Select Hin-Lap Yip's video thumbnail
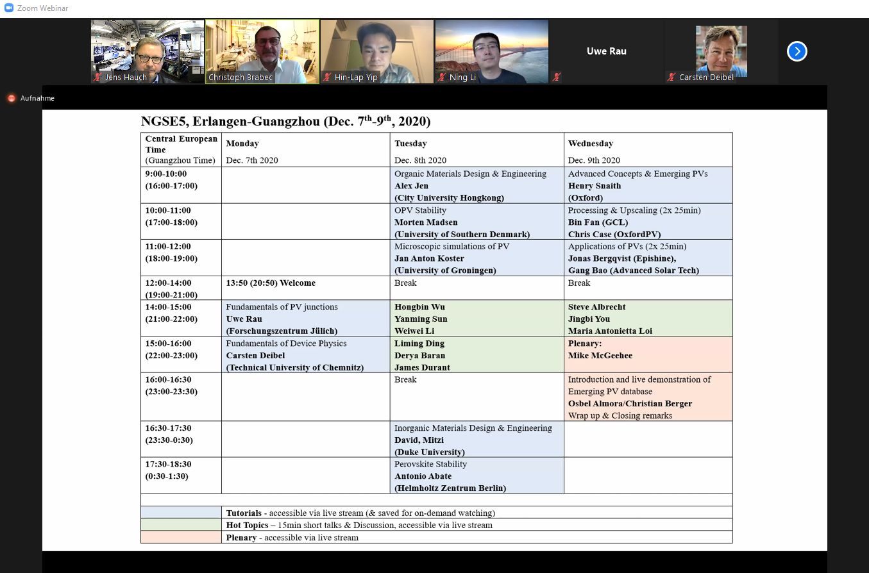This screenshot has width=869, height=573. tap(376, 48)
